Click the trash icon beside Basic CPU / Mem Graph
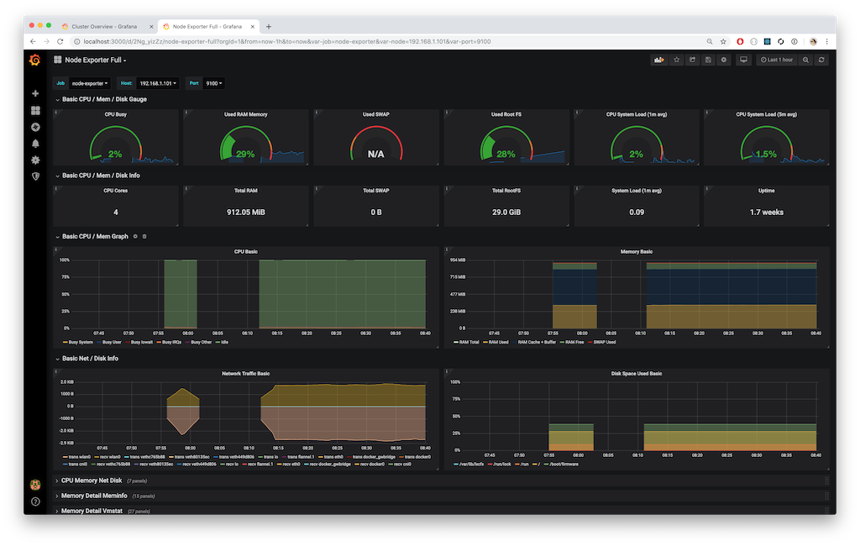Viewport: 860px width, 546px height. point(144,237)
